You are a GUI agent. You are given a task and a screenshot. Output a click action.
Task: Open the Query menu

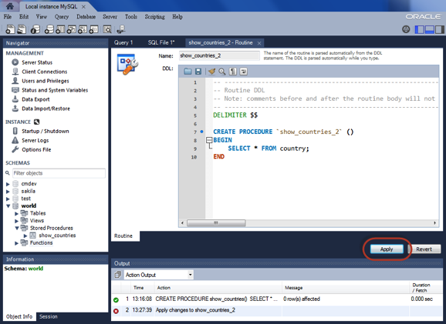tap(62, 16)
